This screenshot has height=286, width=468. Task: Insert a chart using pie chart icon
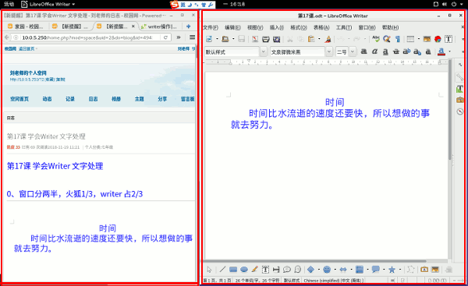coord(438,39)
